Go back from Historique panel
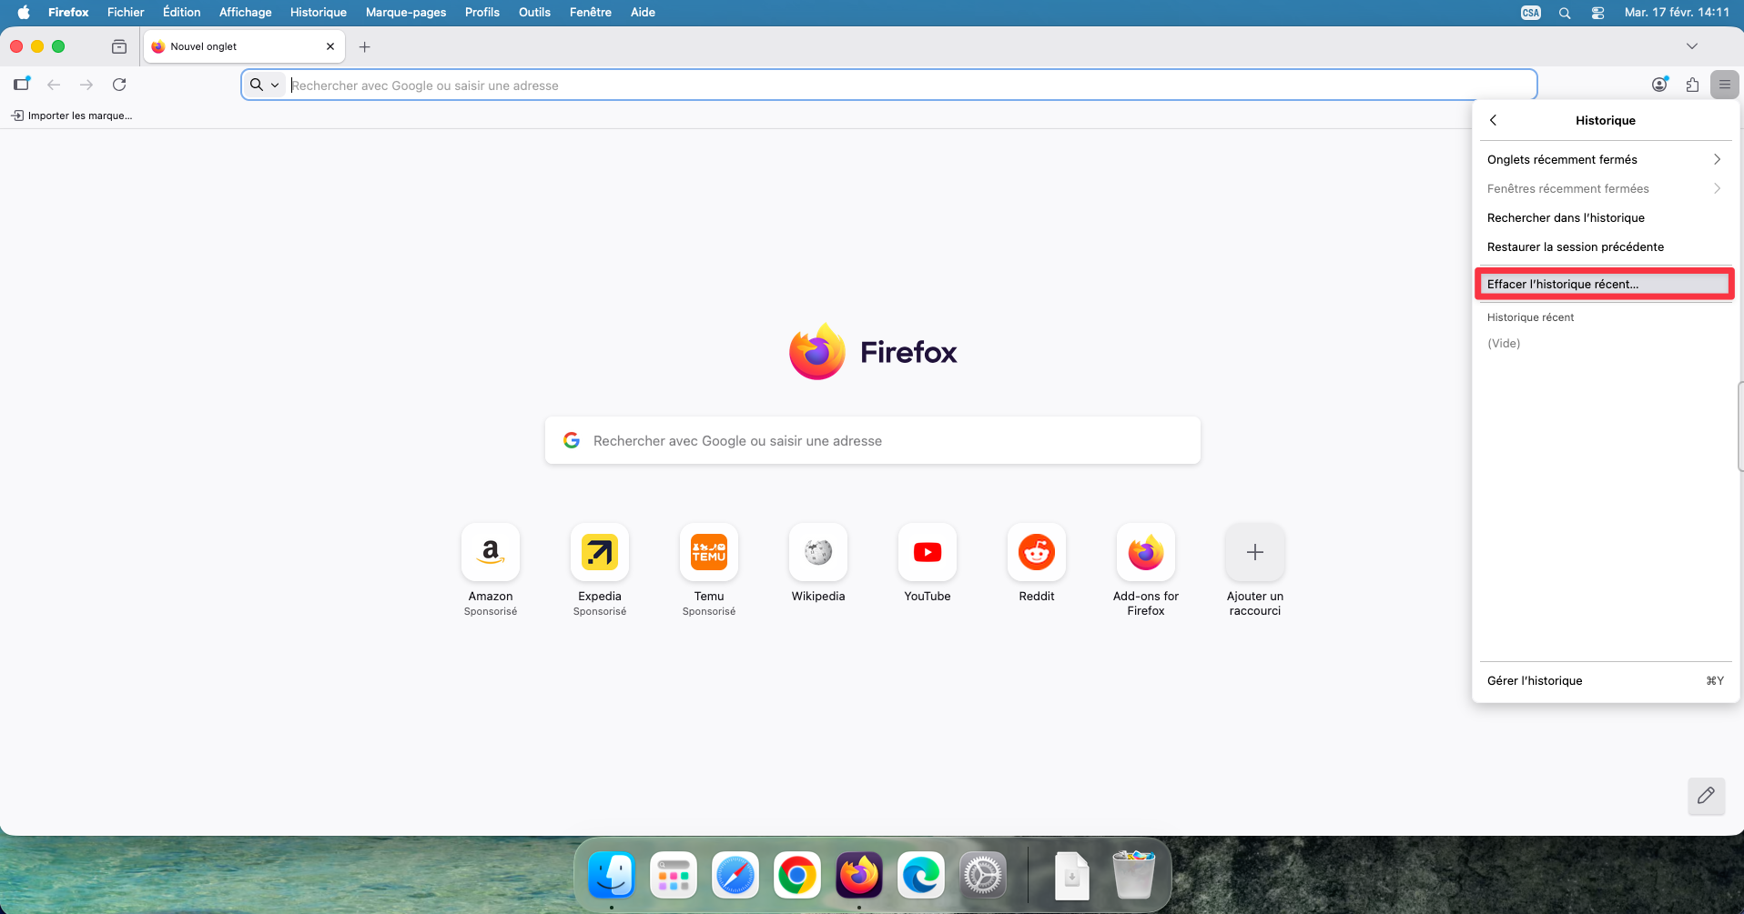The width and height of the screenshot is (1744, 914). 1494,120
